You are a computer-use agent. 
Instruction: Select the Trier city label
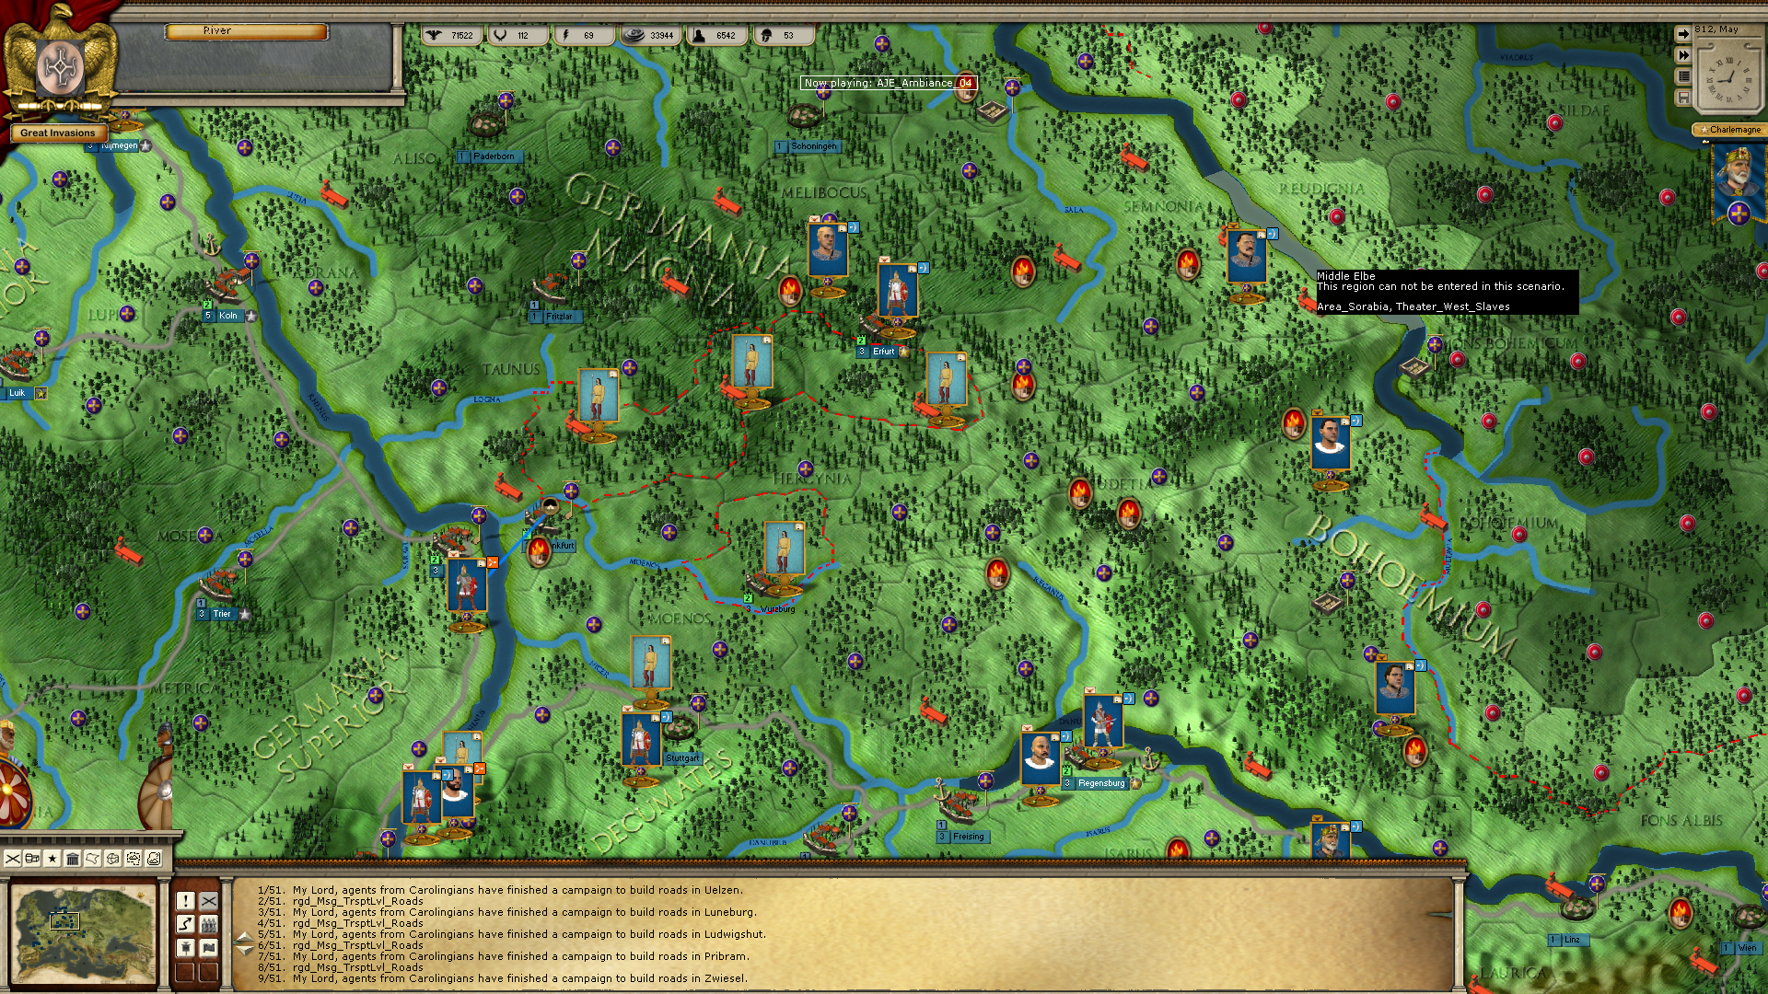[x=222, y=614]
